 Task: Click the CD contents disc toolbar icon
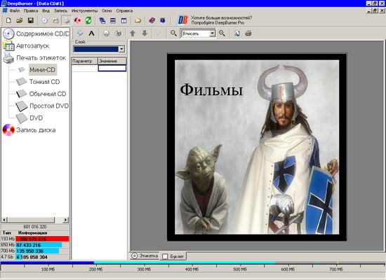tap(44, 20)
